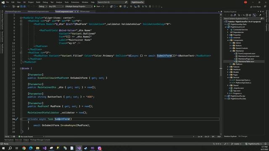Collapse the MudGrid block on line 2
The width and height of the screenshot is (269, 151).
pyautogui.click(x=21, y=18)
